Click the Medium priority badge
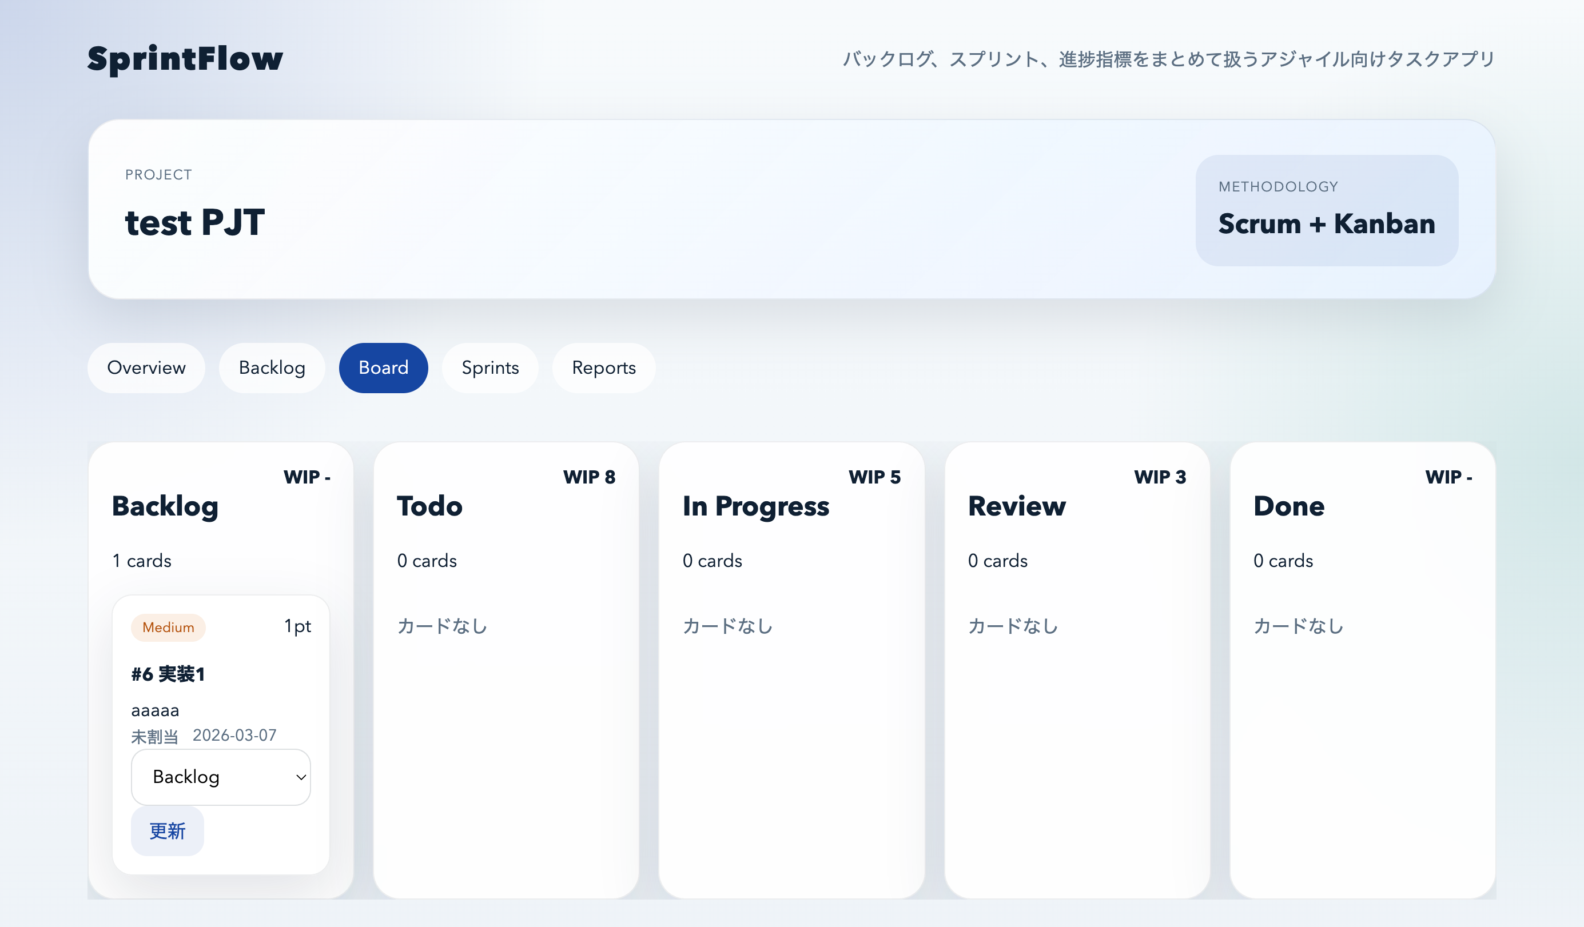The height and width of the screenshot is (927, 1584). coord(167,627)
